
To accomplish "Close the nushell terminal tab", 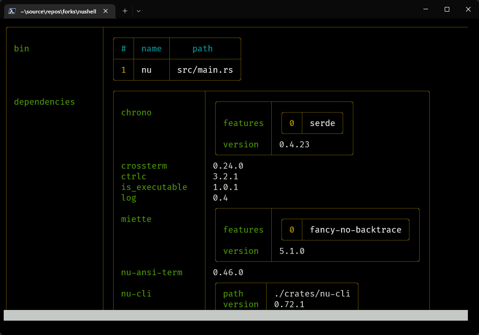I will click(105, 11).
